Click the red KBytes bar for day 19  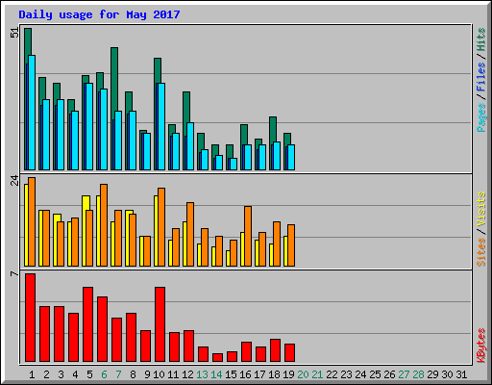[289, 353]
